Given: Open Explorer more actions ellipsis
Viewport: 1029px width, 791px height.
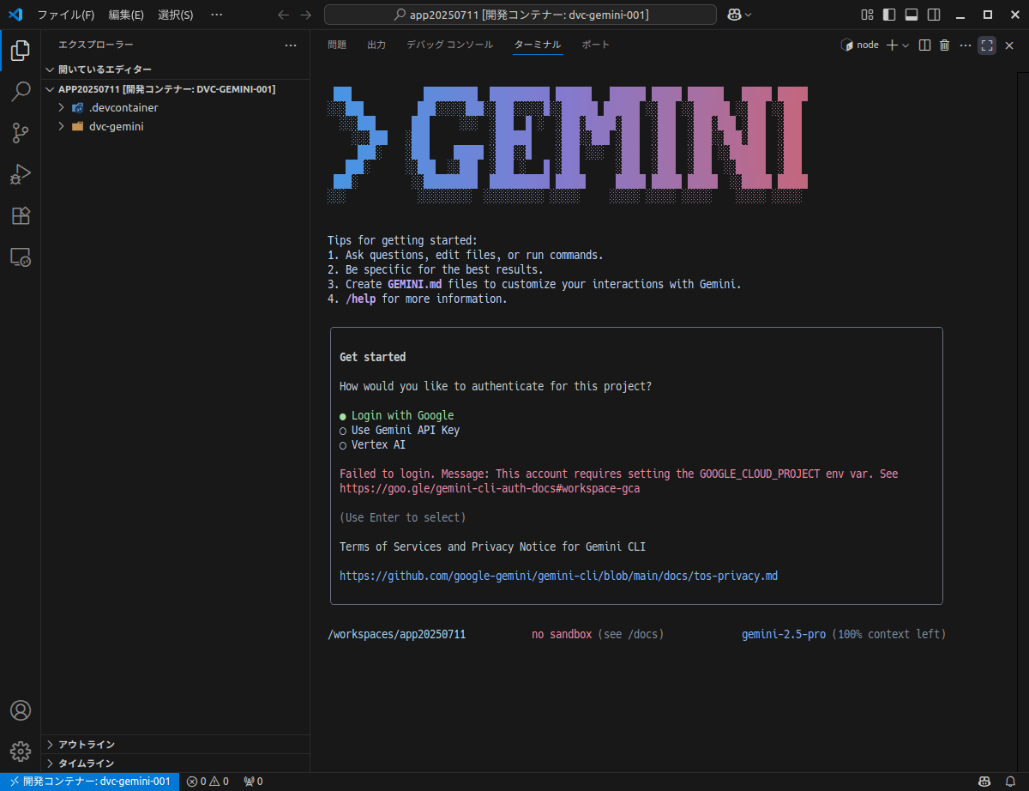Looking at the screenshot, I should point(291,45).
